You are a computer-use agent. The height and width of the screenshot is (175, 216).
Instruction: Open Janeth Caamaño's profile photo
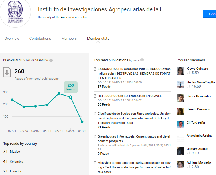180,111
